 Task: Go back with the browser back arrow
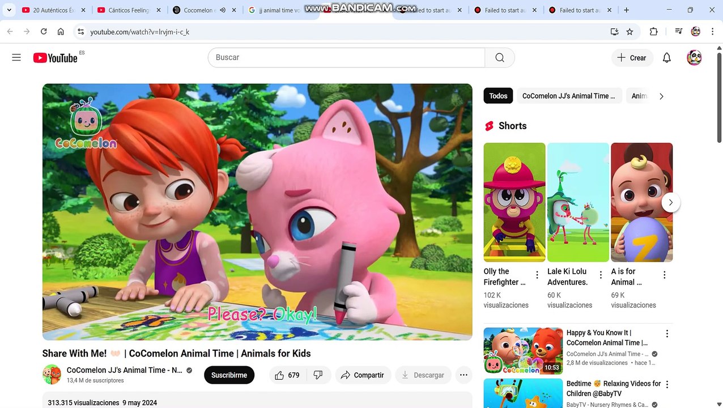click(10, 32)
